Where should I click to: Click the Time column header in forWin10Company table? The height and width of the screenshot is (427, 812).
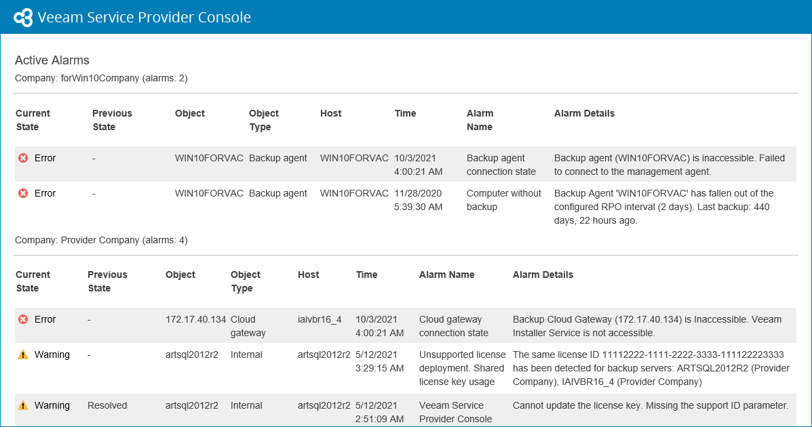click(405, 113)
